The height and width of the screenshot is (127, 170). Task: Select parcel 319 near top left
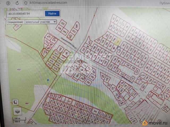pos(17,26)
